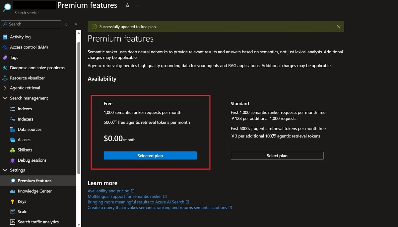Click the Debug sessions bug icon

coord(13,160)
